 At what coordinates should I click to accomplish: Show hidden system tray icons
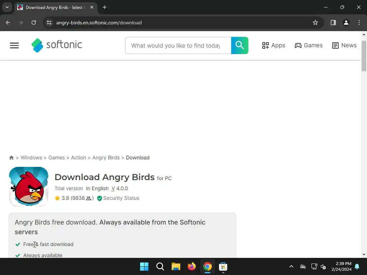[x=291, y=266]
